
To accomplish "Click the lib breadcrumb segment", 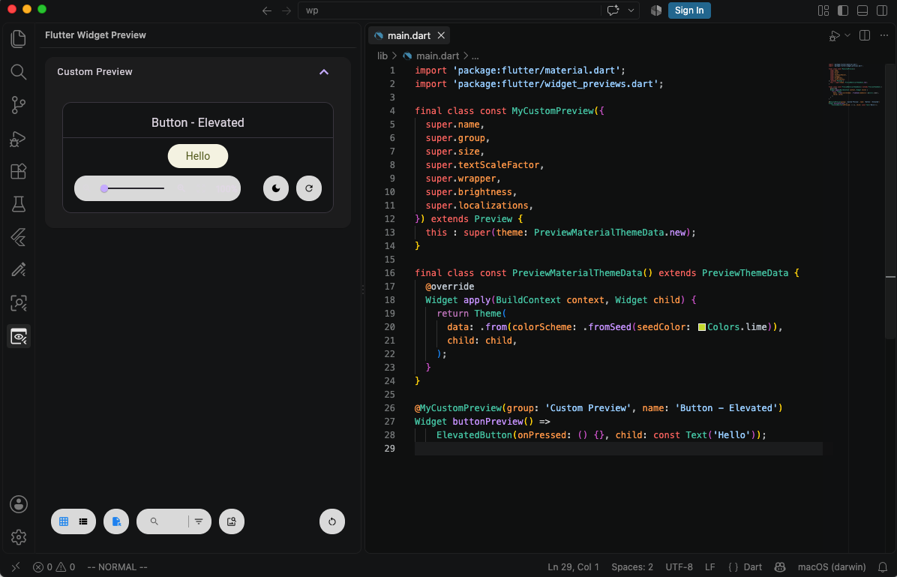I will [x=382, y=56].
